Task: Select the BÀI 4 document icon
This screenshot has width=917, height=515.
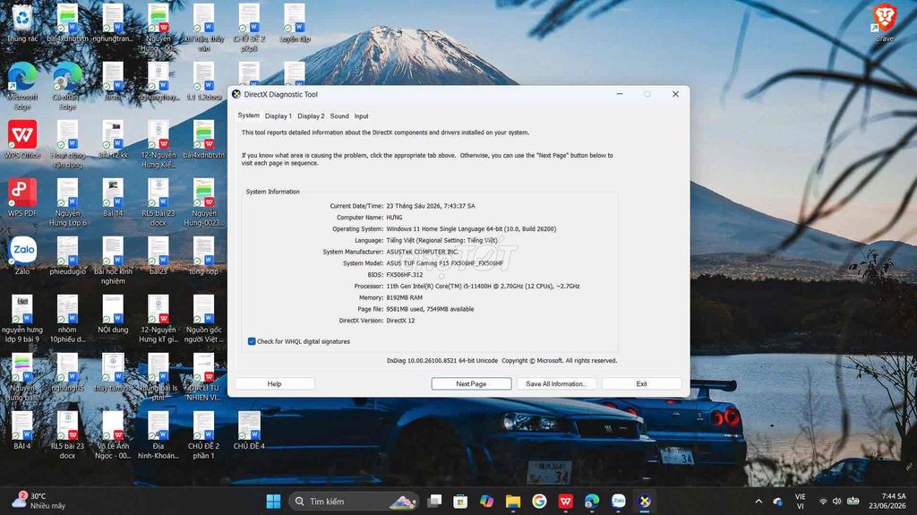Action: click(x=22, y=430)
